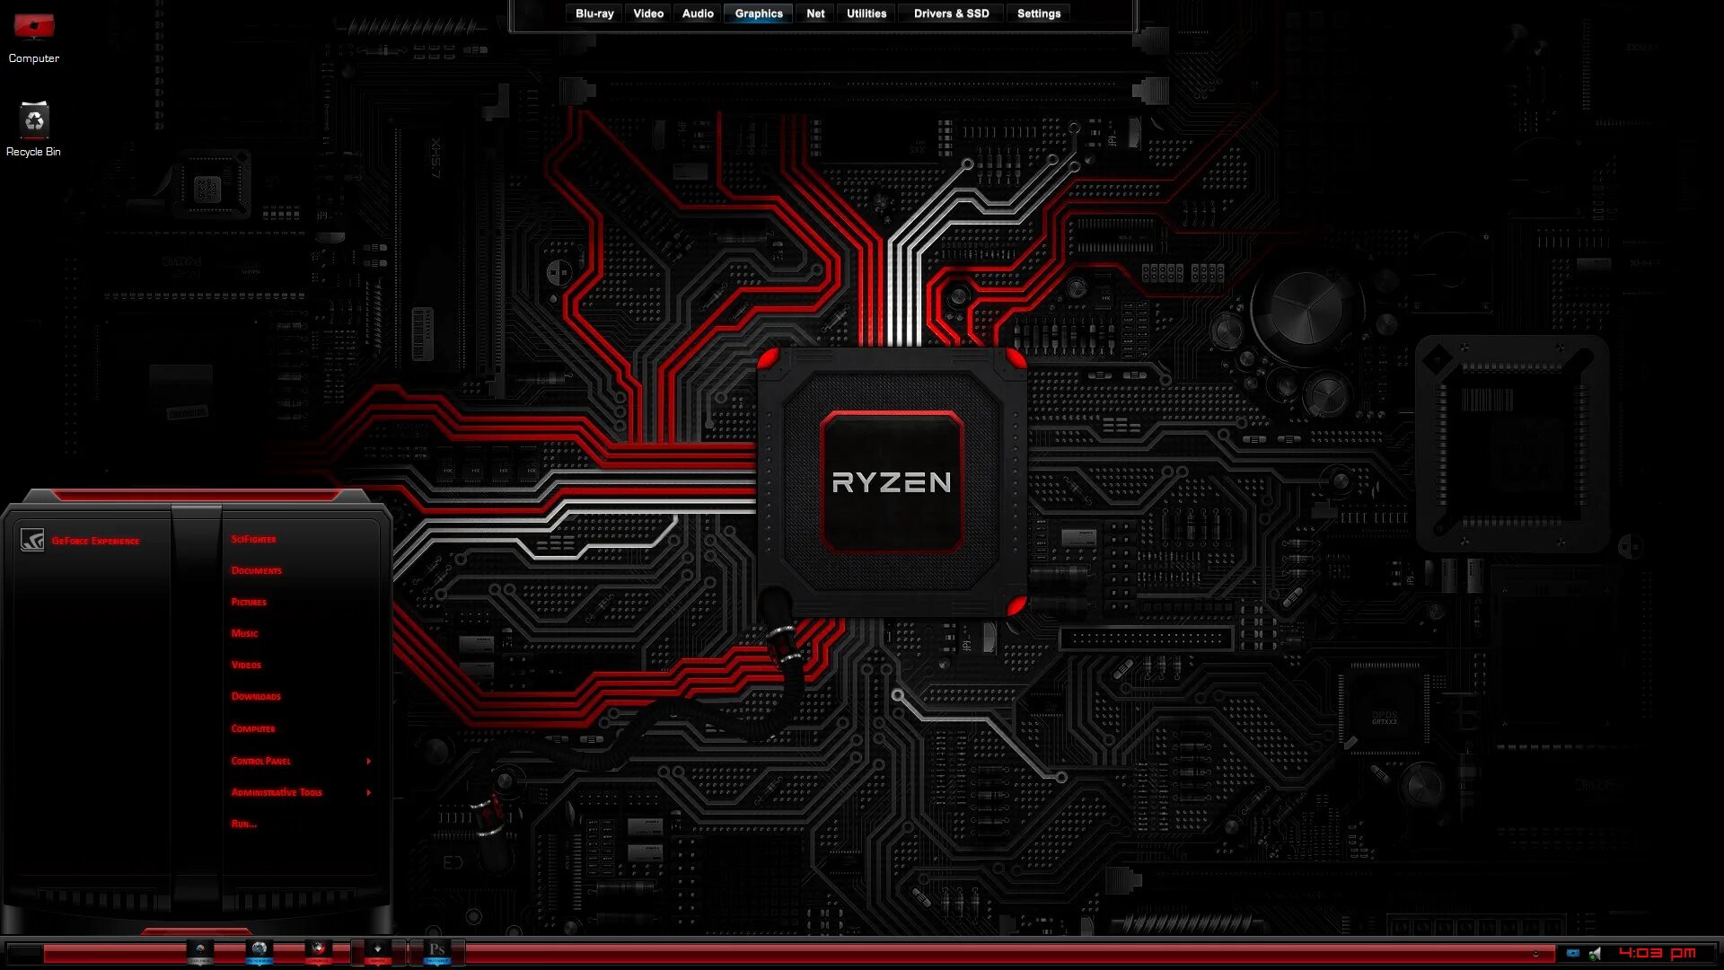Open the Blu-ray section of the dock
This screenshot has height=970, width=1724.
coord(594,13)
